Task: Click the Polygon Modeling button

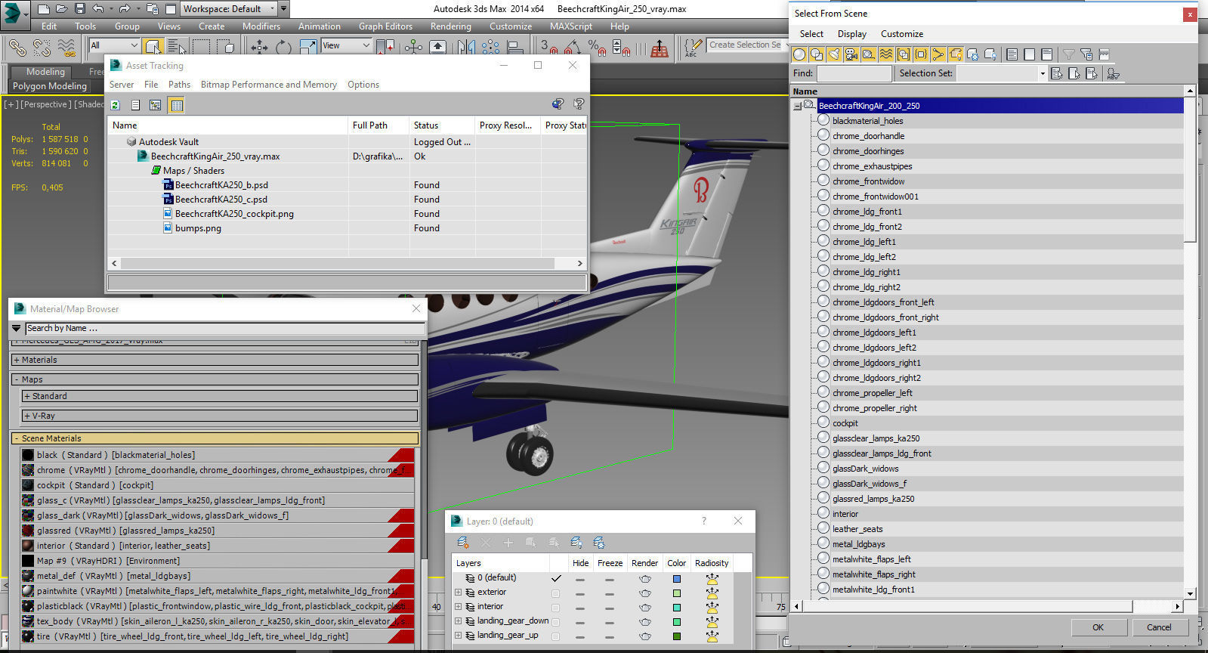Action: coord(50,86)
